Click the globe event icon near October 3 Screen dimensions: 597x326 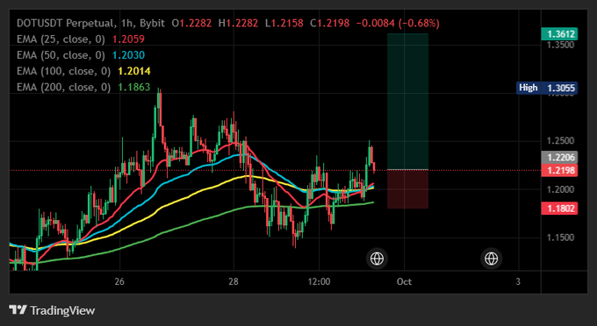(491, 259)
